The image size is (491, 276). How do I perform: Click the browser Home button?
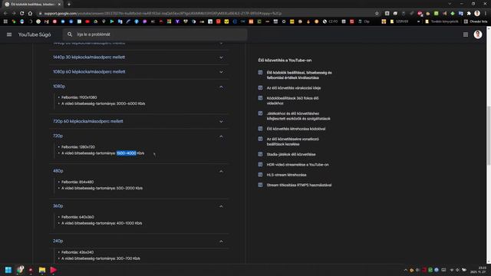[x=30, y=14]
